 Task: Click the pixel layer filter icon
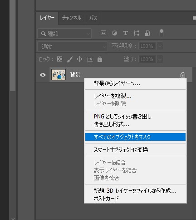(x=103, y=33)
